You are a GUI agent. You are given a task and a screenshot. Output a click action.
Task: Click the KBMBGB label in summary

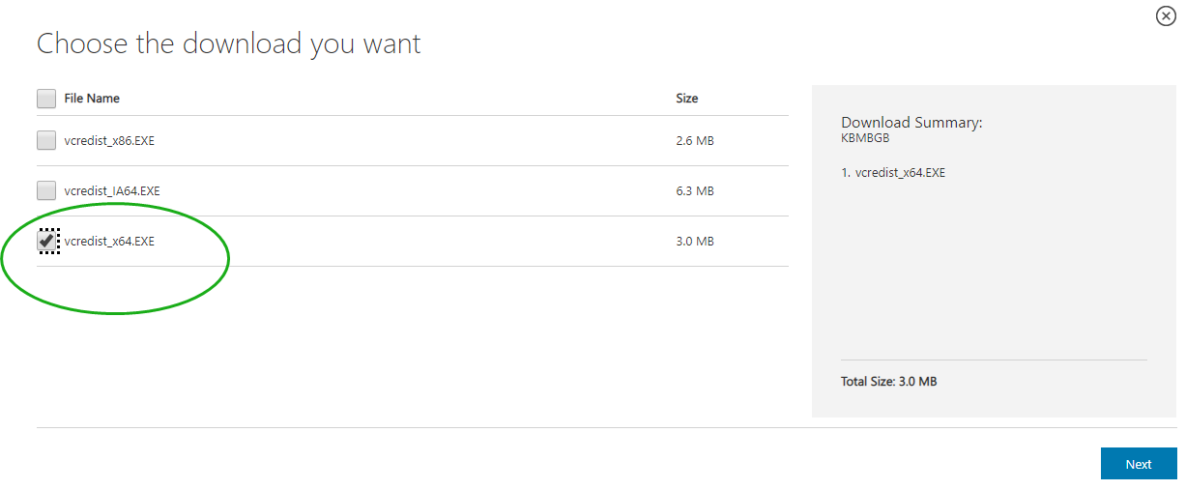coord(865,138)
